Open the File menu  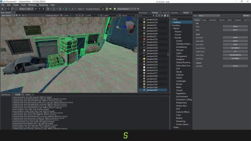tap(3, 5)
